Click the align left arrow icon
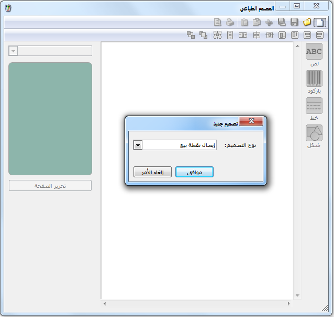Image resolution: width=334 pixels, height=317 pixels. pos(320,35)
